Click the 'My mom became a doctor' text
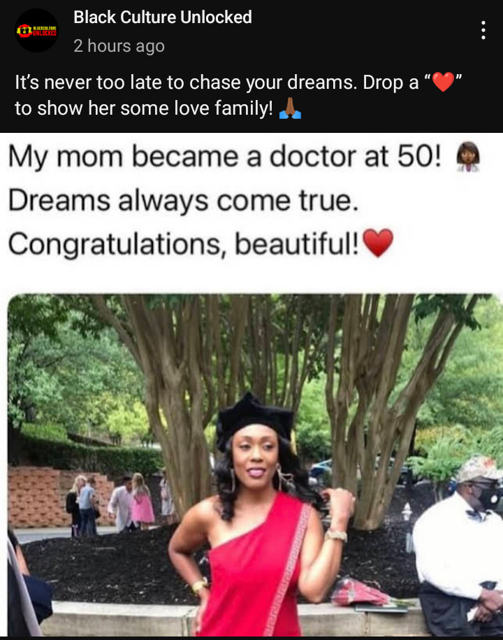Viewport: 503px width, 640px height. point(224,157)
